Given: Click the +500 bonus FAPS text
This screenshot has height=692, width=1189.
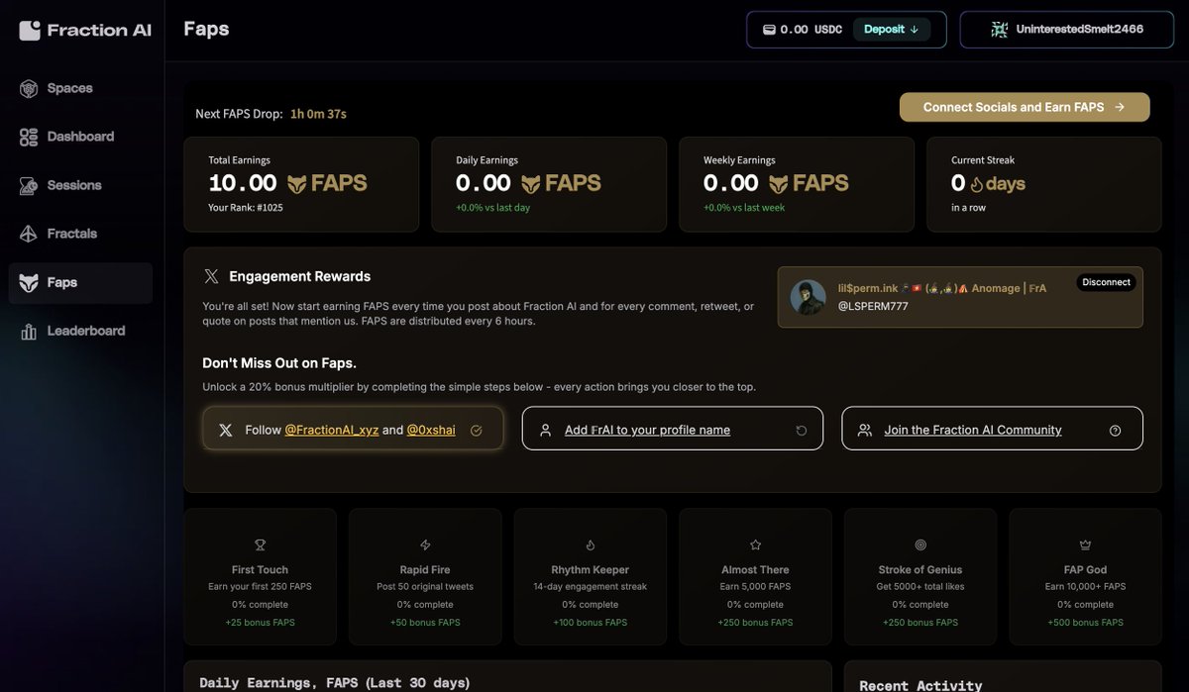Looking at the screenshot, I should click(1085, 623).
